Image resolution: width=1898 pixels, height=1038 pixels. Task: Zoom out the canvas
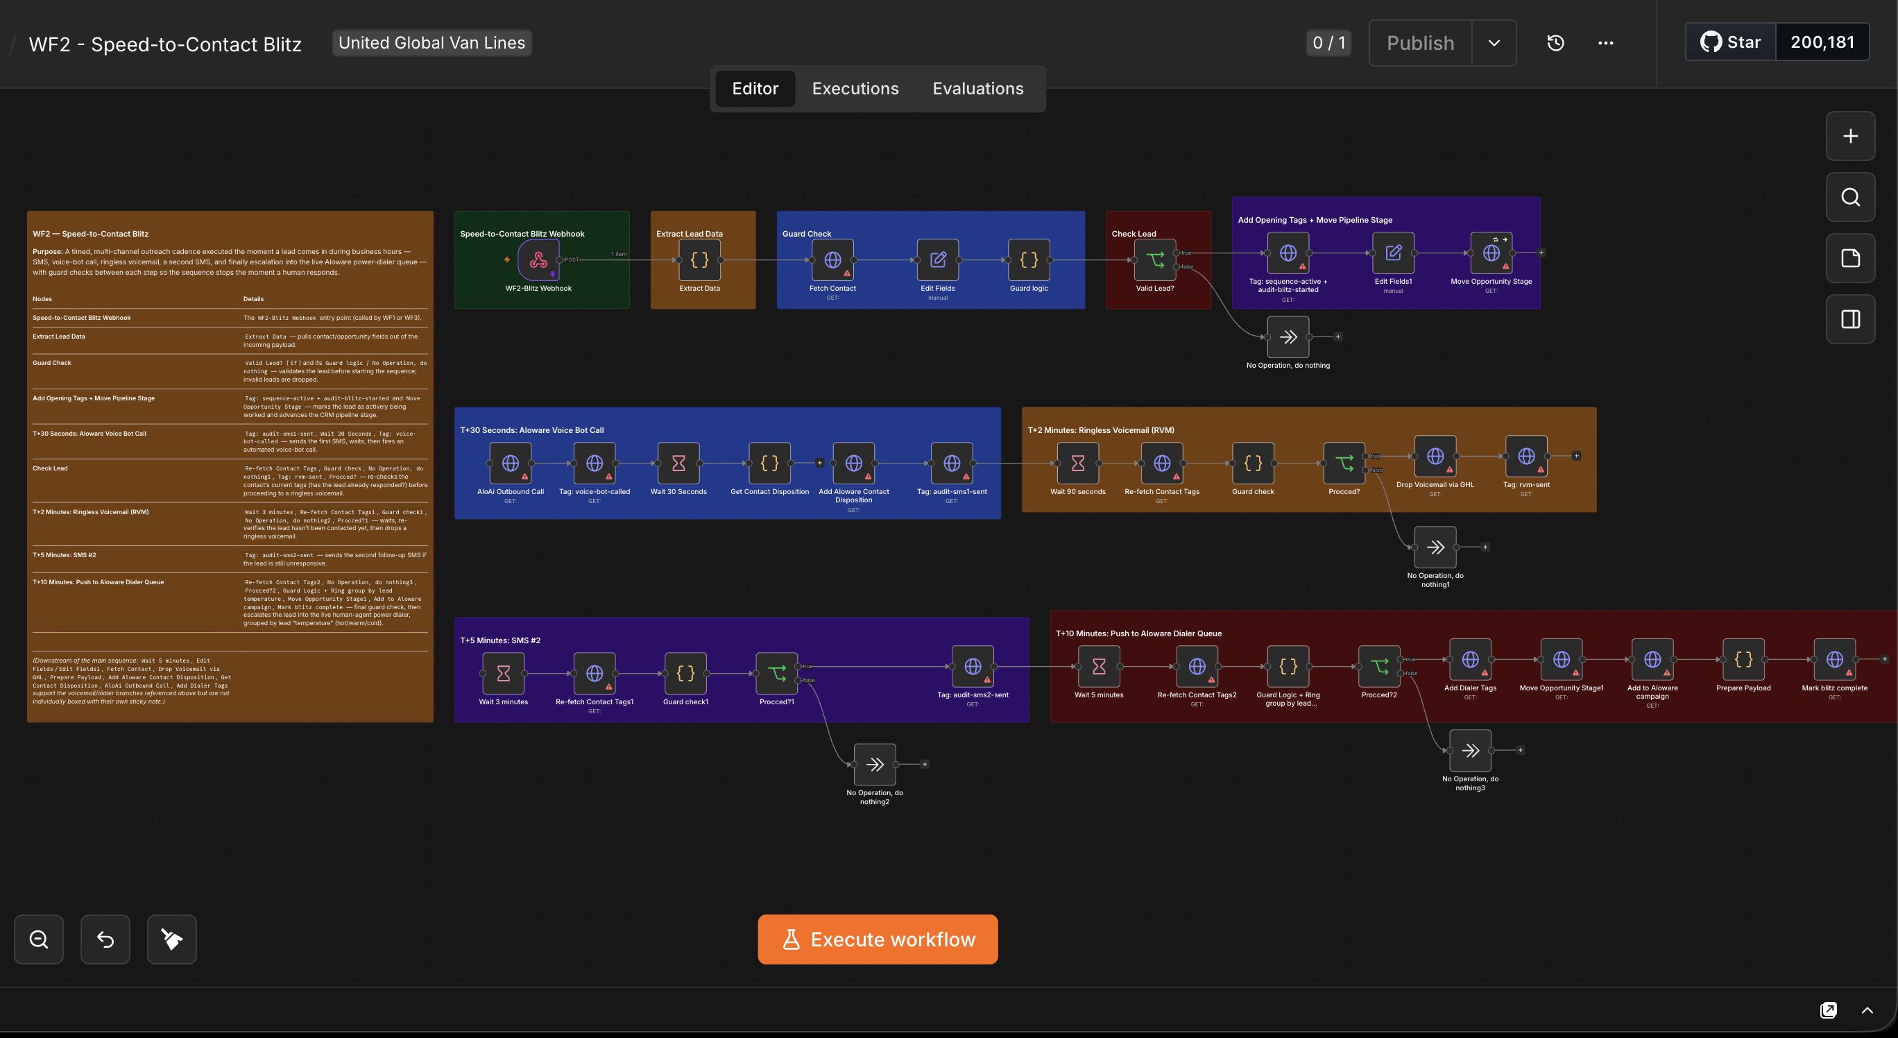coord(39,939)
